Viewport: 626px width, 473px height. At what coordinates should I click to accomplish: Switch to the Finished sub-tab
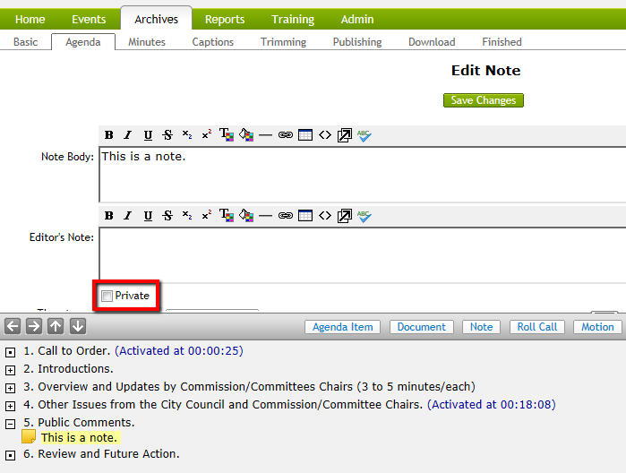[502, 42]
